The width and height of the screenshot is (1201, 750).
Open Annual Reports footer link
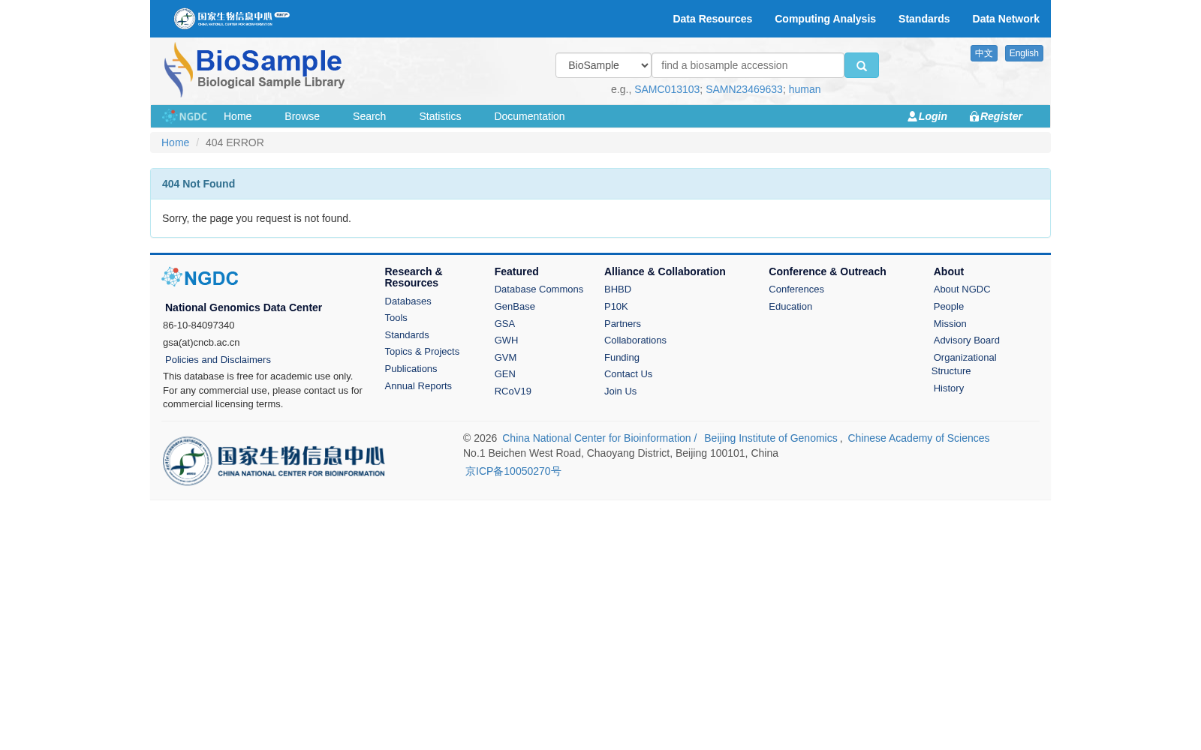418,386
